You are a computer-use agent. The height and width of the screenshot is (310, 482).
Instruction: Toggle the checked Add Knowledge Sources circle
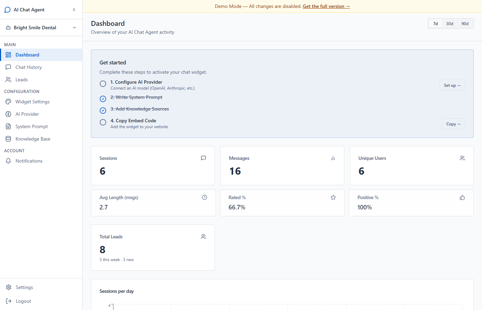click(103, 111)
